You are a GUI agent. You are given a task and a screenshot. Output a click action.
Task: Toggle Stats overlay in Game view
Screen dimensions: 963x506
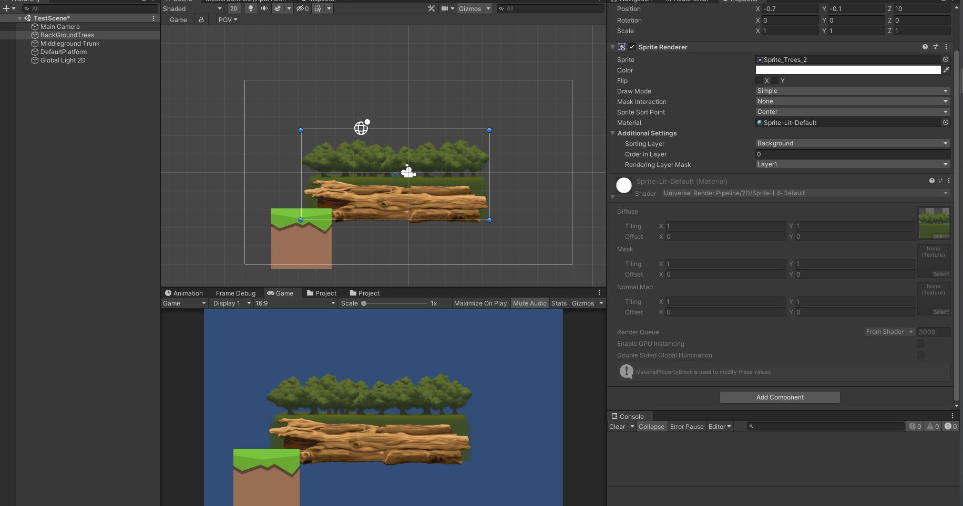tap(559, 303)
